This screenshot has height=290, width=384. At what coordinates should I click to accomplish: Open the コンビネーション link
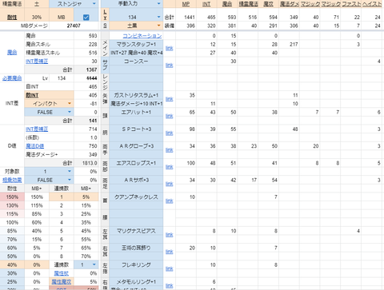click(x=142, y=36)
